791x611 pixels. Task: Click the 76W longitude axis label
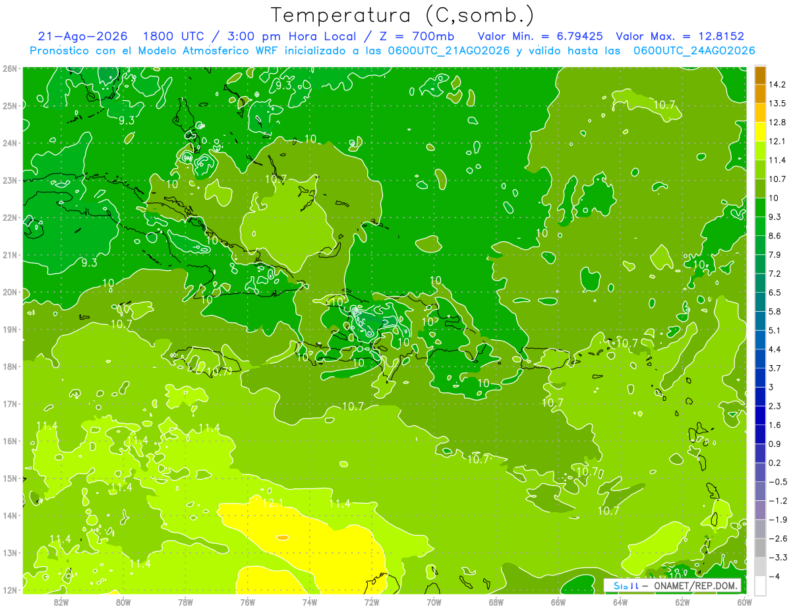point(247,602)
